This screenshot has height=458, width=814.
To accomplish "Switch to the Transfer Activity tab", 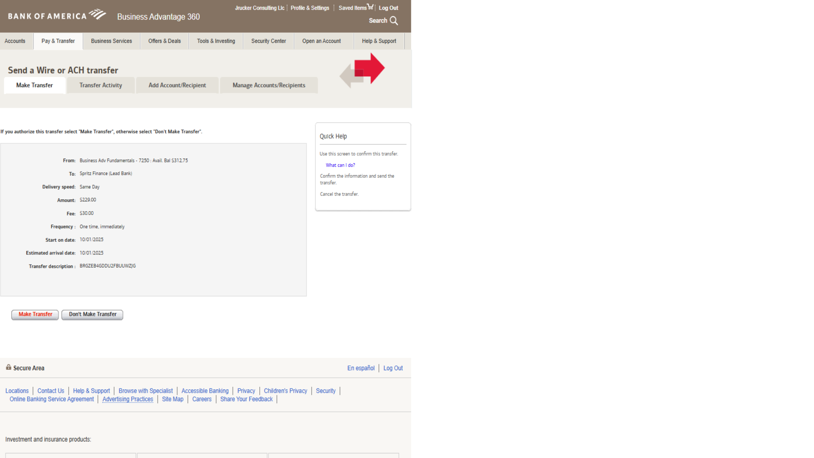I will coord(100,85).
